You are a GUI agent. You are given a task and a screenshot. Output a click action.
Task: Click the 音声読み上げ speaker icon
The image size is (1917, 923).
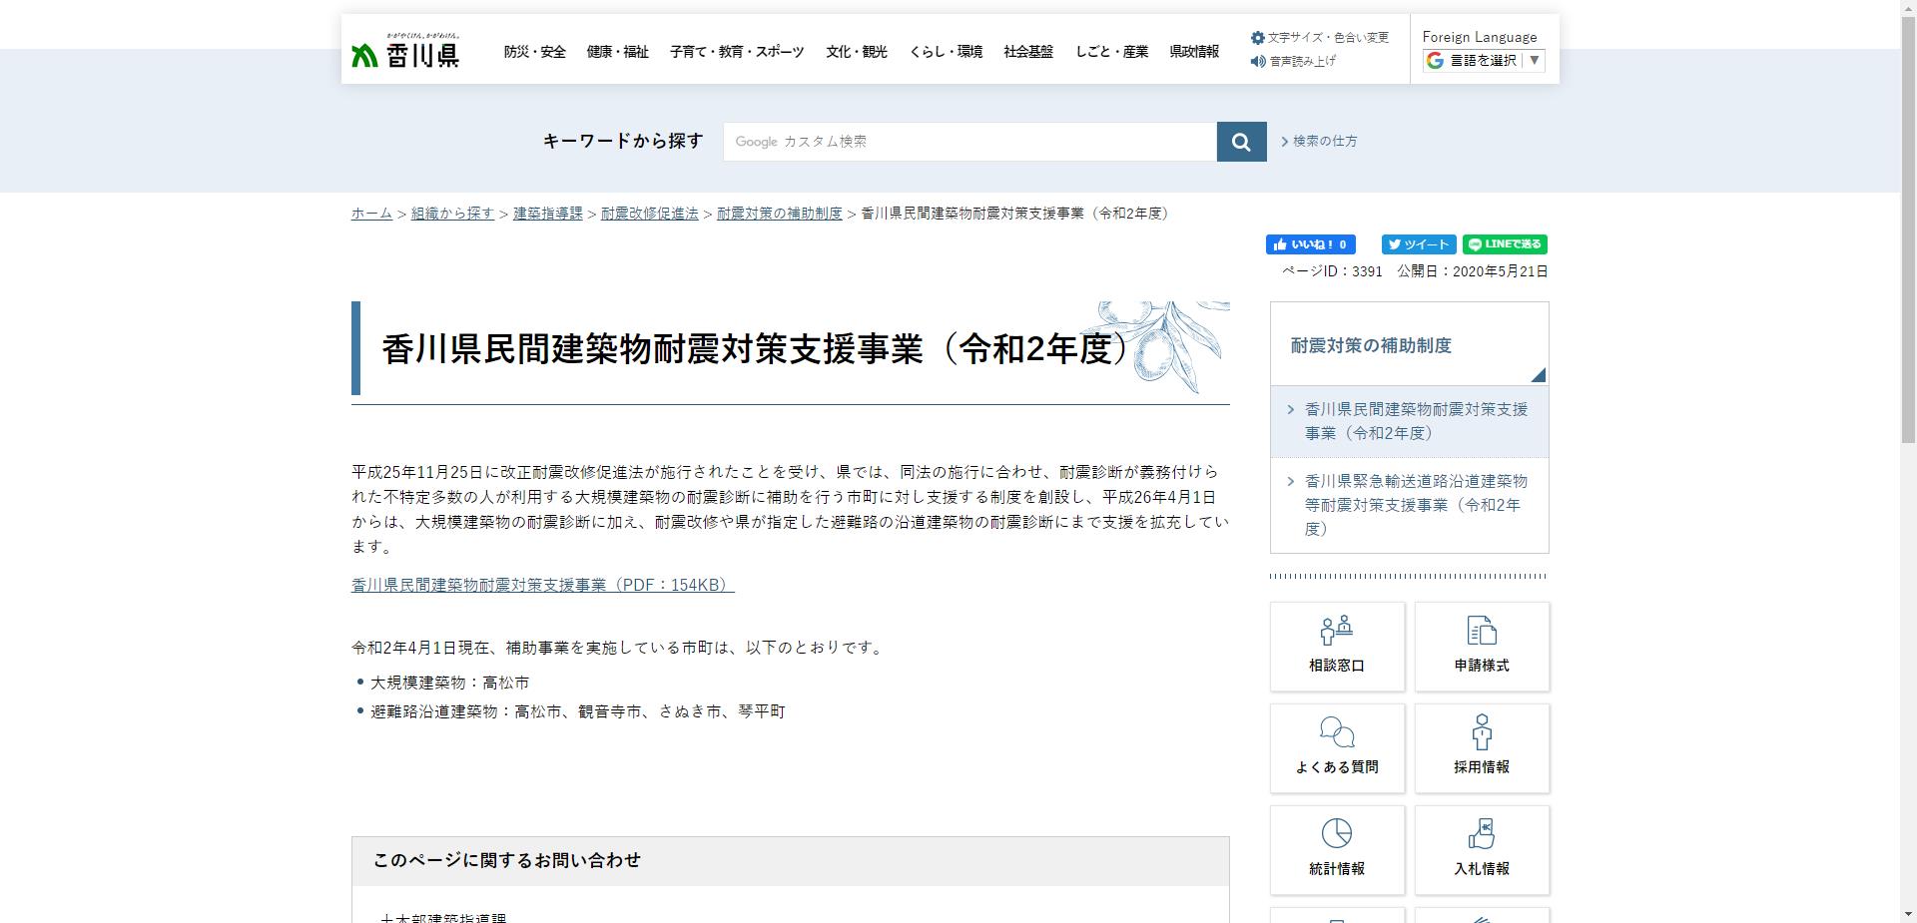pyautogui.click(x=1258, y=61)
